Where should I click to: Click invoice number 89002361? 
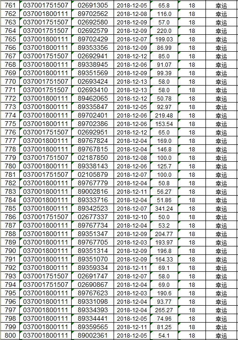[x=92, y=335]
